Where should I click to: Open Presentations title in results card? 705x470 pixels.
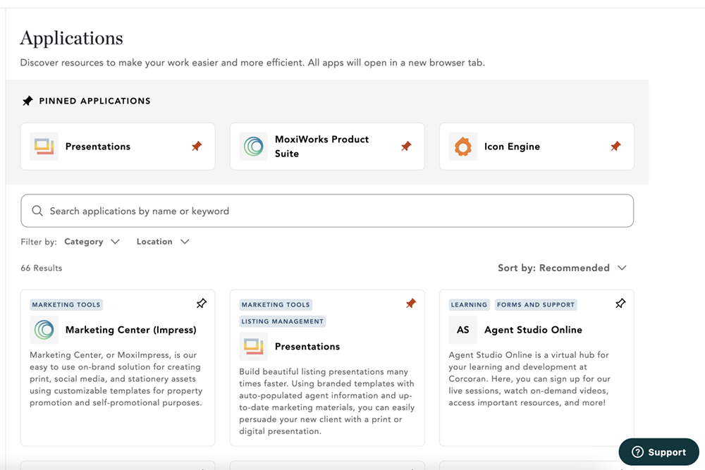pos(307,347)
